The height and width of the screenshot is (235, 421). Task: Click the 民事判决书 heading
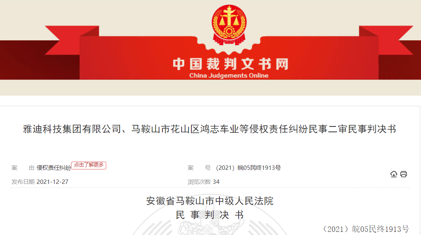(x=210, y=215)
